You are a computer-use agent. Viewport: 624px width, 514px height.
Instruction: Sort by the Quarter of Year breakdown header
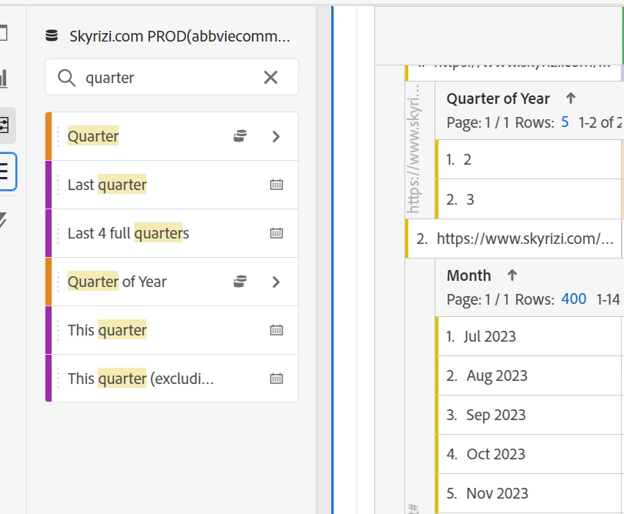click(x=498, y=98)
